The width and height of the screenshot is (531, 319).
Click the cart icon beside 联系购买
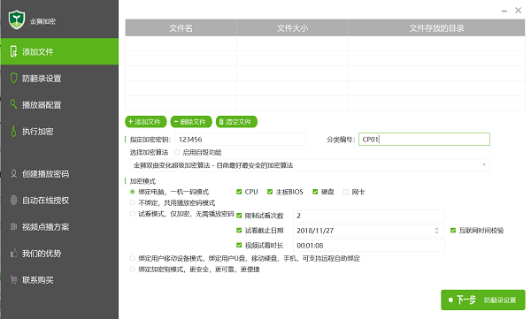[x=13, y=280]
